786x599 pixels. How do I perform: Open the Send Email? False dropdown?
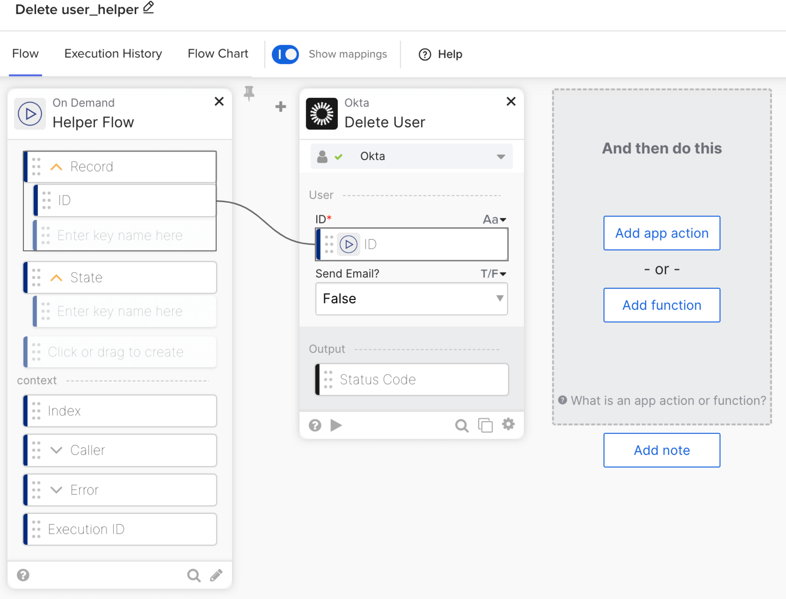coord(411,299)
